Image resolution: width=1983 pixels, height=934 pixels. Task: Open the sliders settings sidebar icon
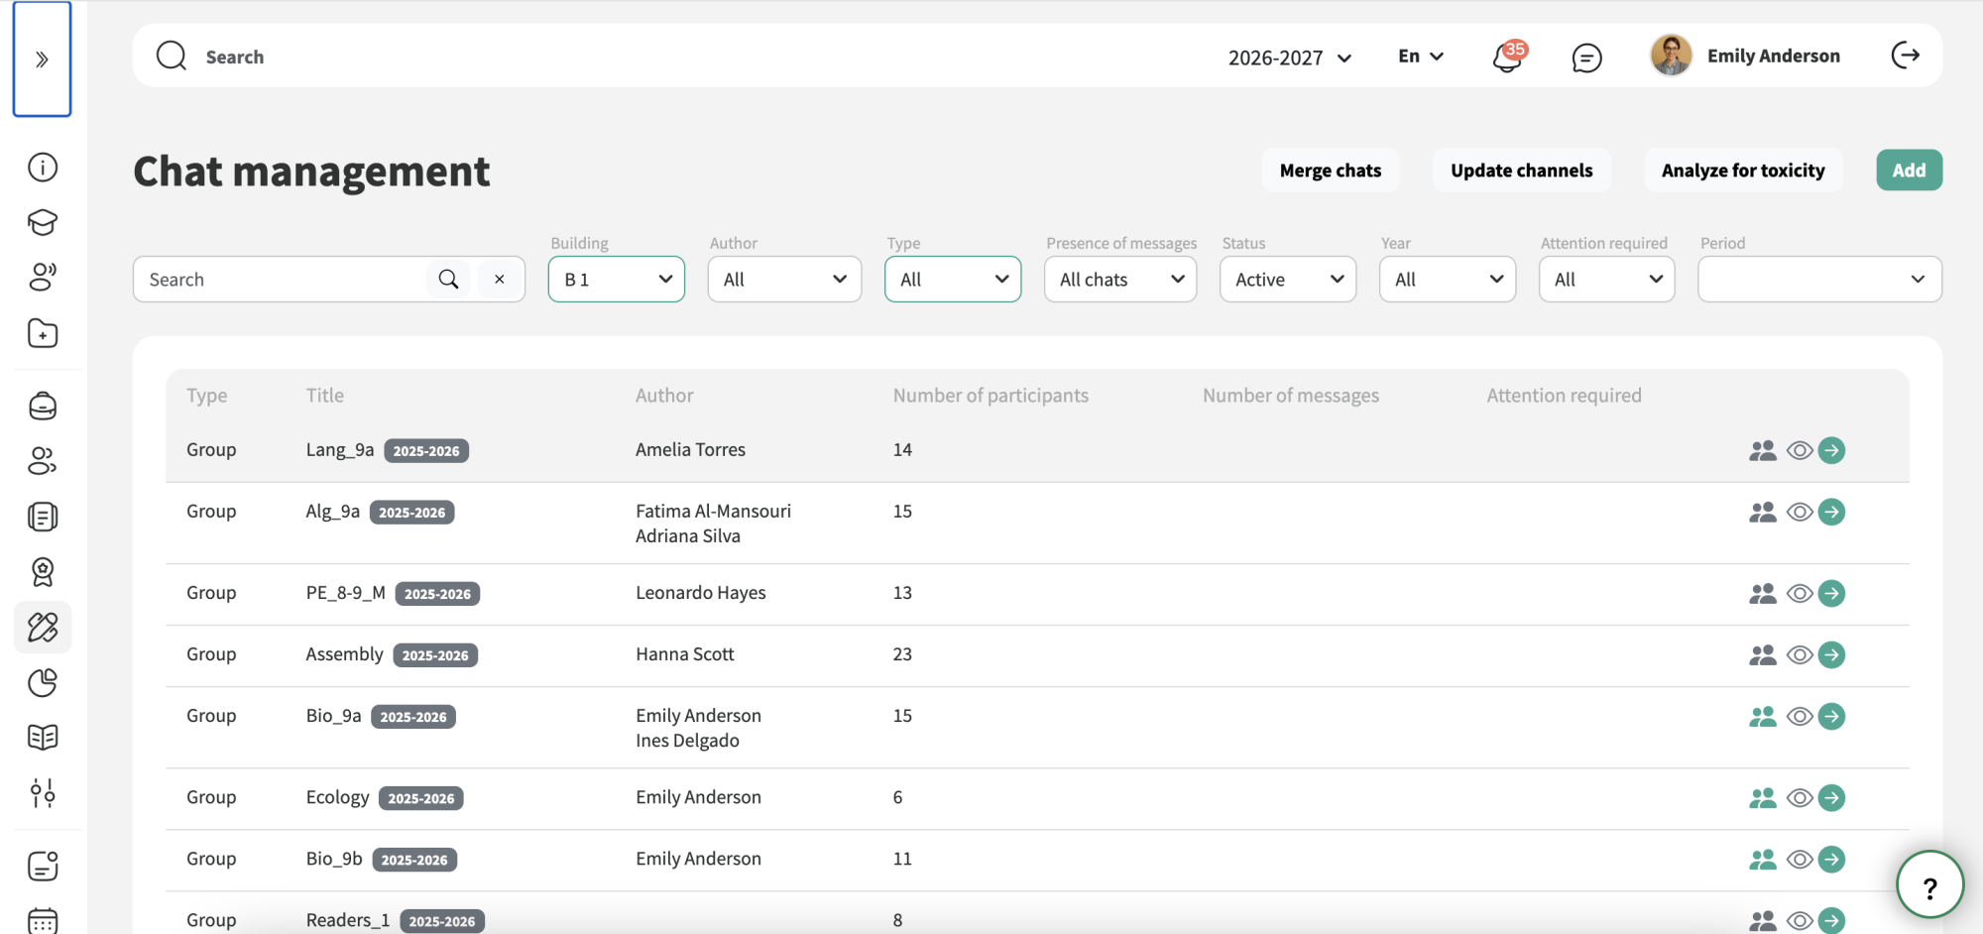pos(43,792)
